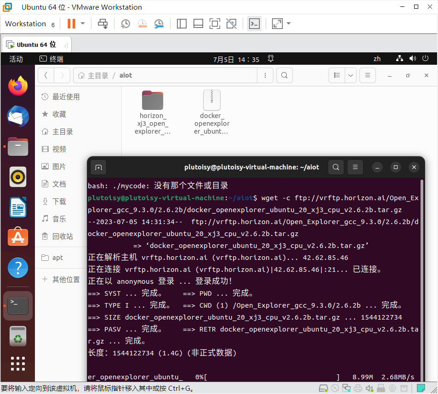This screenshot has width=438, height=394.
Task: Open the 活动 activities overview
Action: (16, 59)
